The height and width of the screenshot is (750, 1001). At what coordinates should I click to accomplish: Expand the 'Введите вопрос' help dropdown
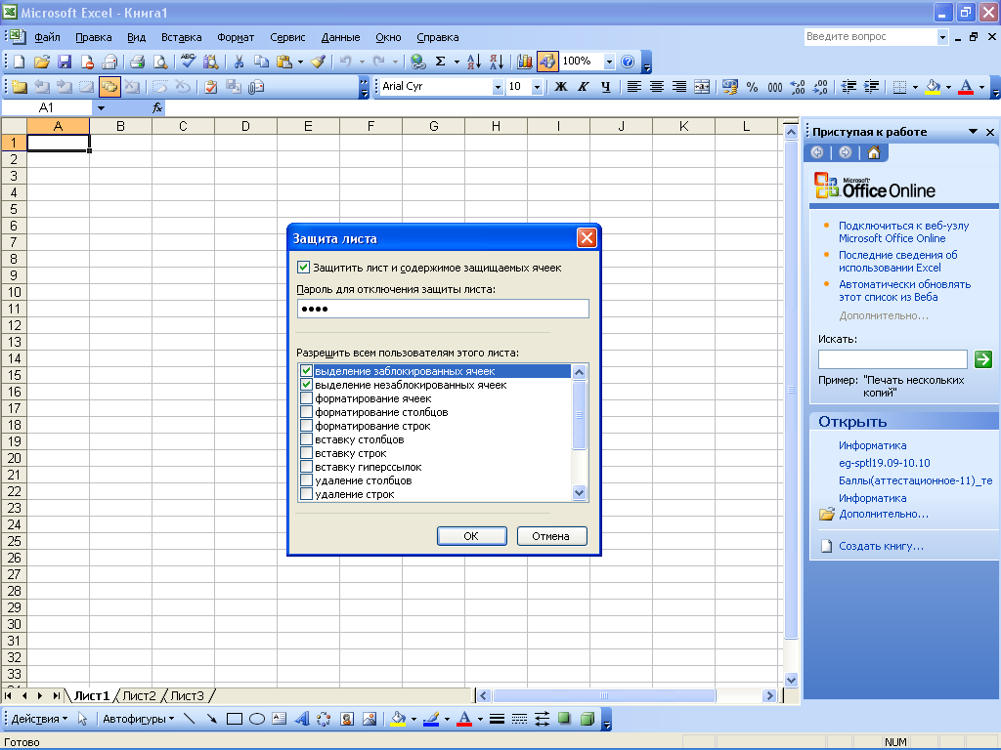click(942, 37)
